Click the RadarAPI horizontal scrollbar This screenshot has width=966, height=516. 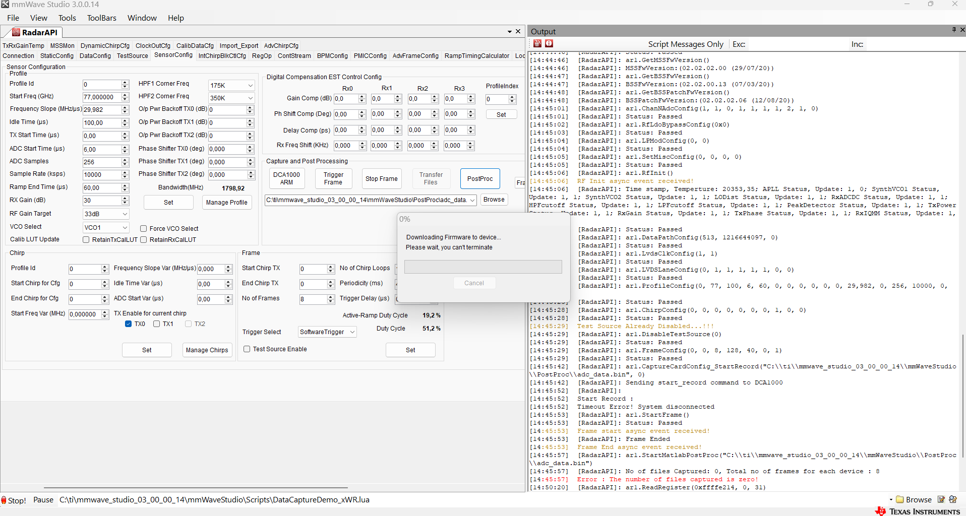[196, 488]
